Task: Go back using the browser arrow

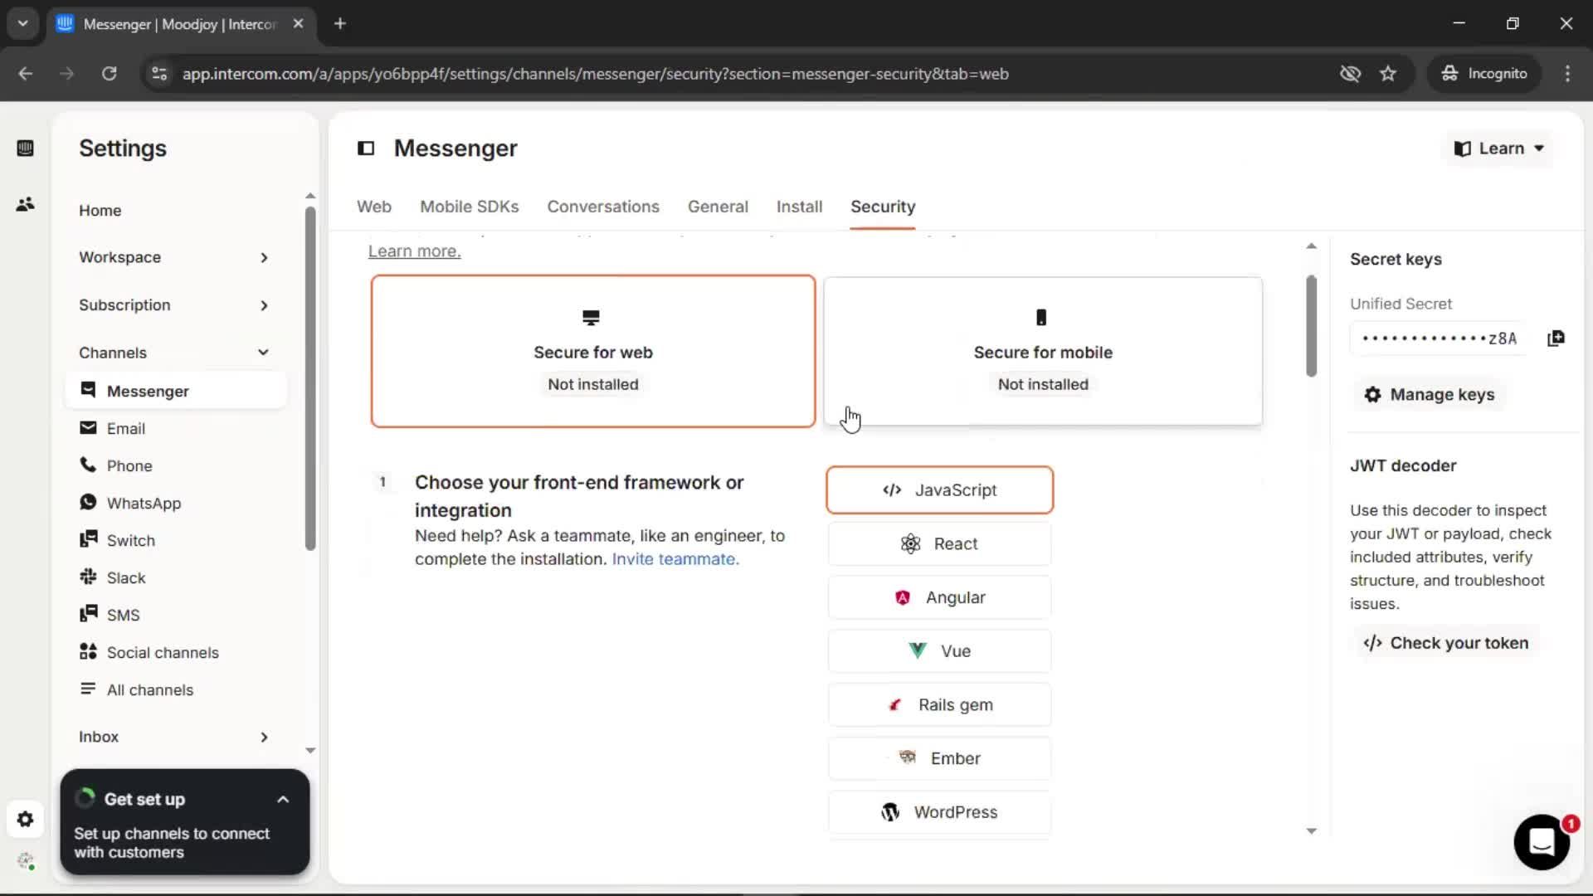Action: point(26,74)
